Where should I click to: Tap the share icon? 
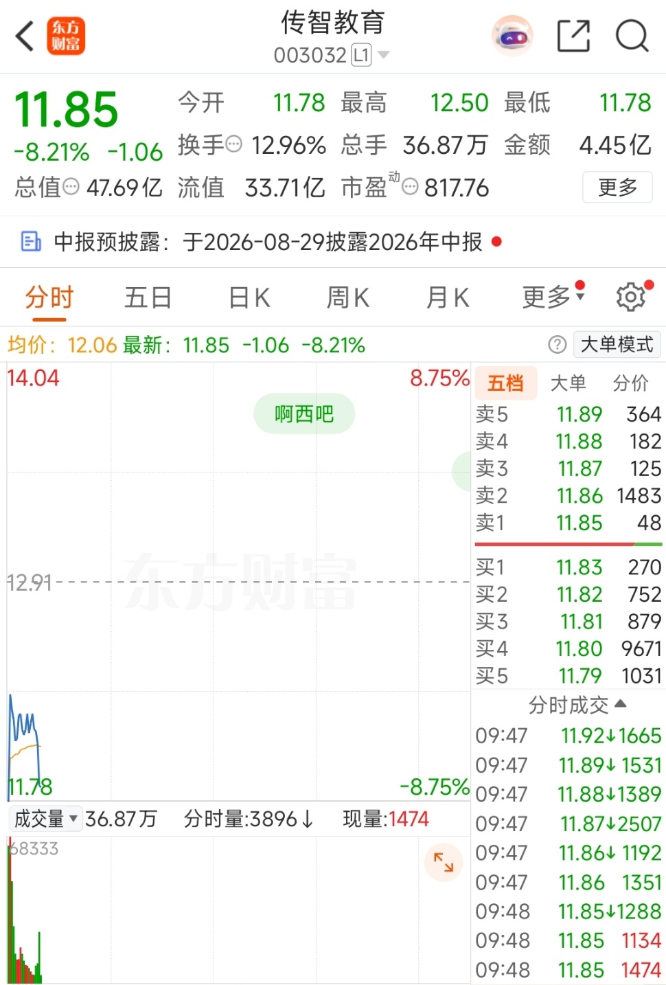573,36
